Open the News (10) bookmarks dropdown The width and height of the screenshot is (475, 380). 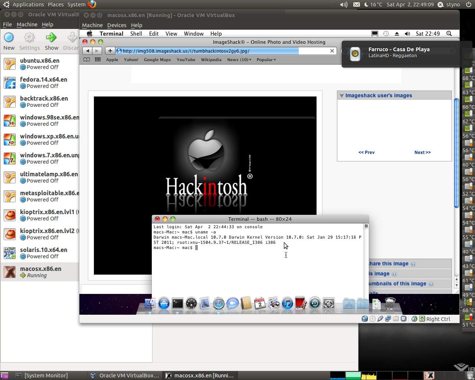click(x=239, y=60)
